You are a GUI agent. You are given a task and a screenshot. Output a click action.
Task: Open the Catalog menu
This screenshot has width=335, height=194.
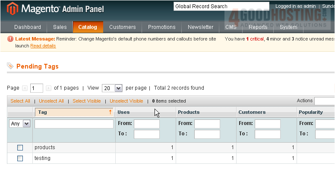click(88, 27)
